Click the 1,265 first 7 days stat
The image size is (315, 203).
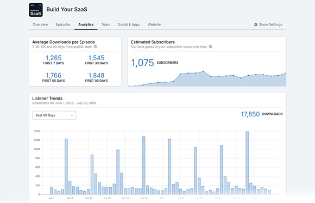(54, 58)
